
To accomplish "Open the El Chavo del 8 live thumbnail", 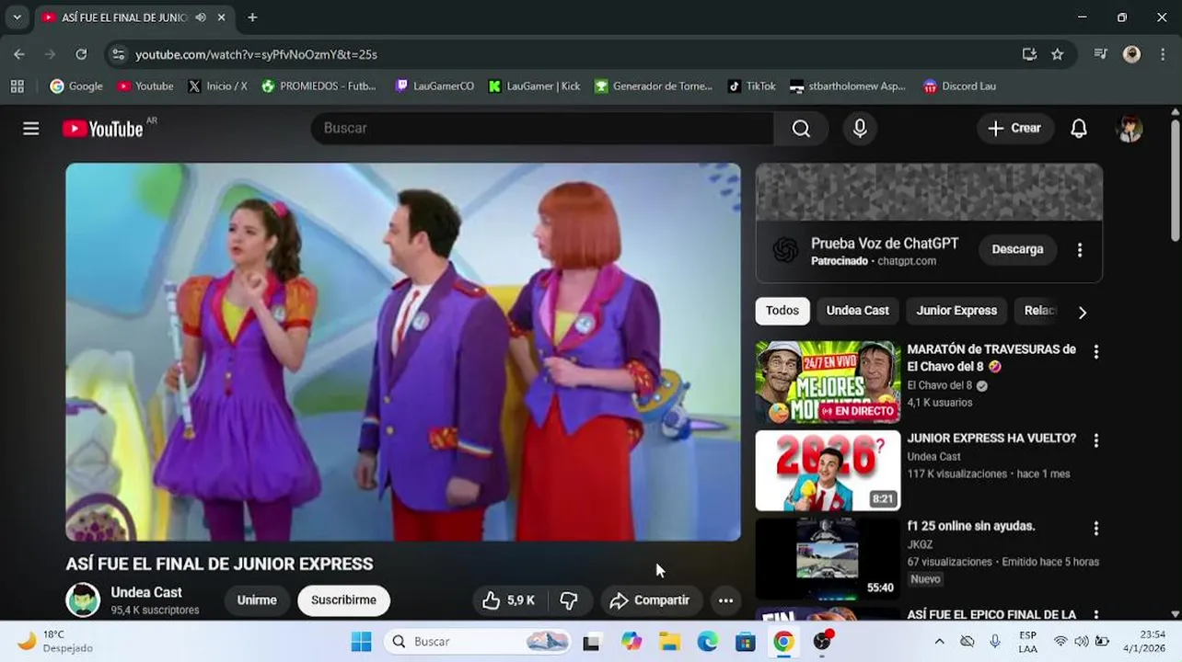I will point(828,382).
